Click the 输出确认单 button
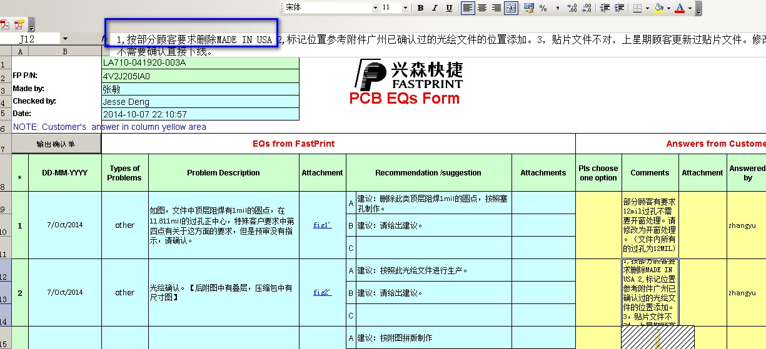 [x=56, y=144]
